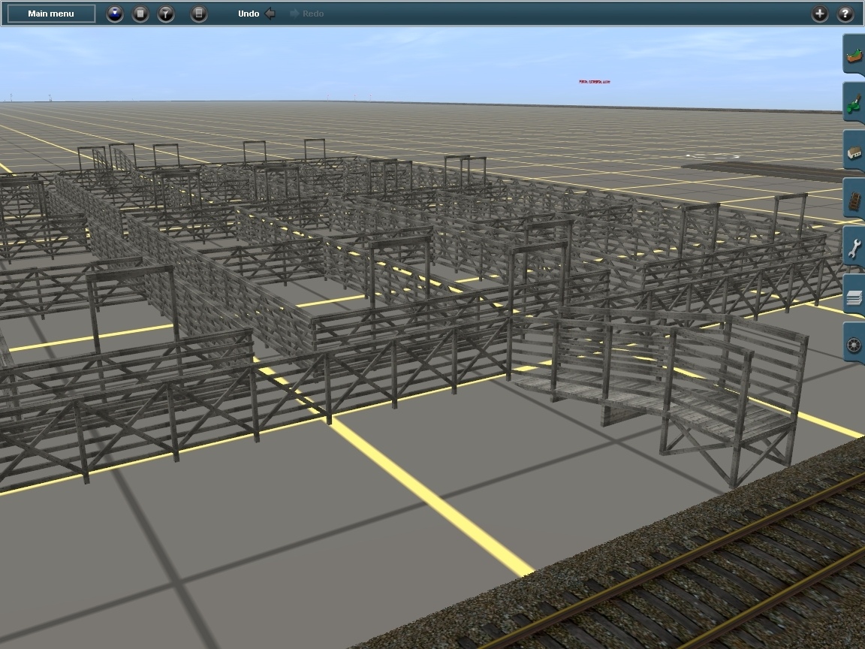Expand the Tracks rail tab
Viewport: 865px width, 649px height.
pyautogui.click(x=854, y=201)
